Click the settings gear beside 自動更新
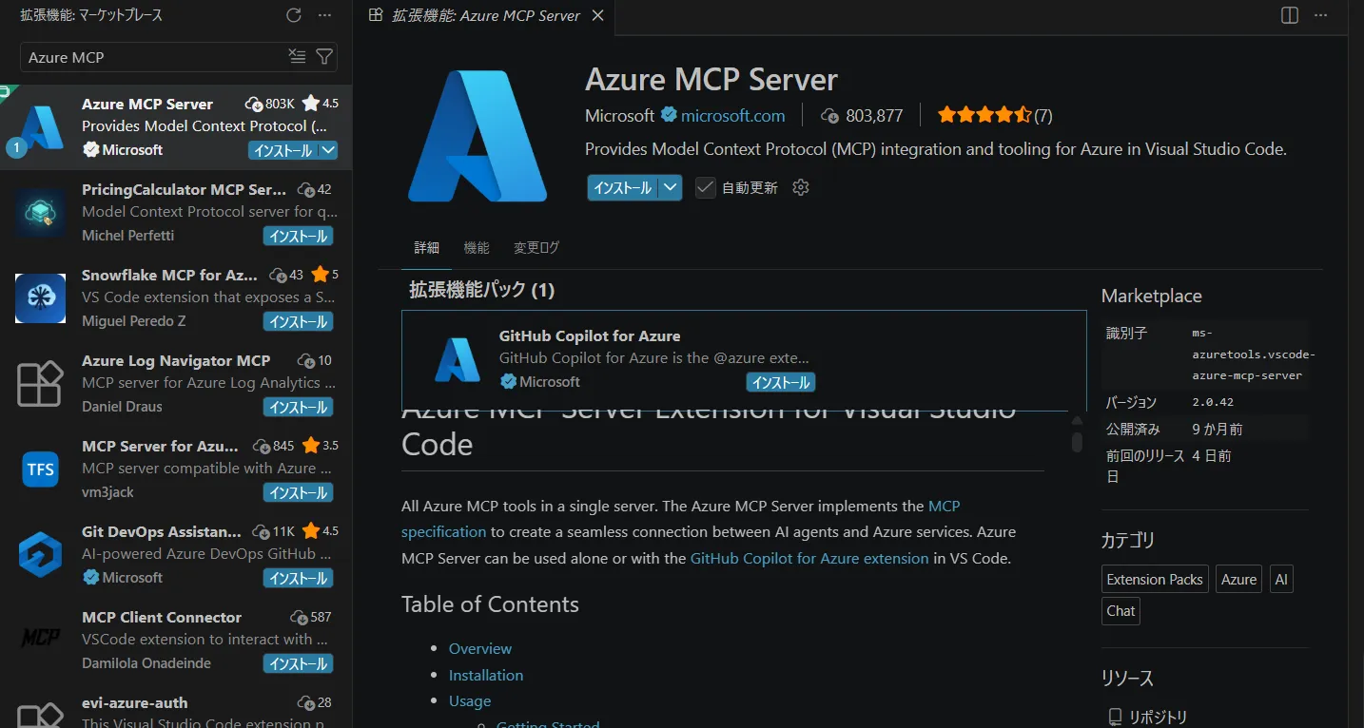Screen dimensions: 1364x728 [800, 187]
